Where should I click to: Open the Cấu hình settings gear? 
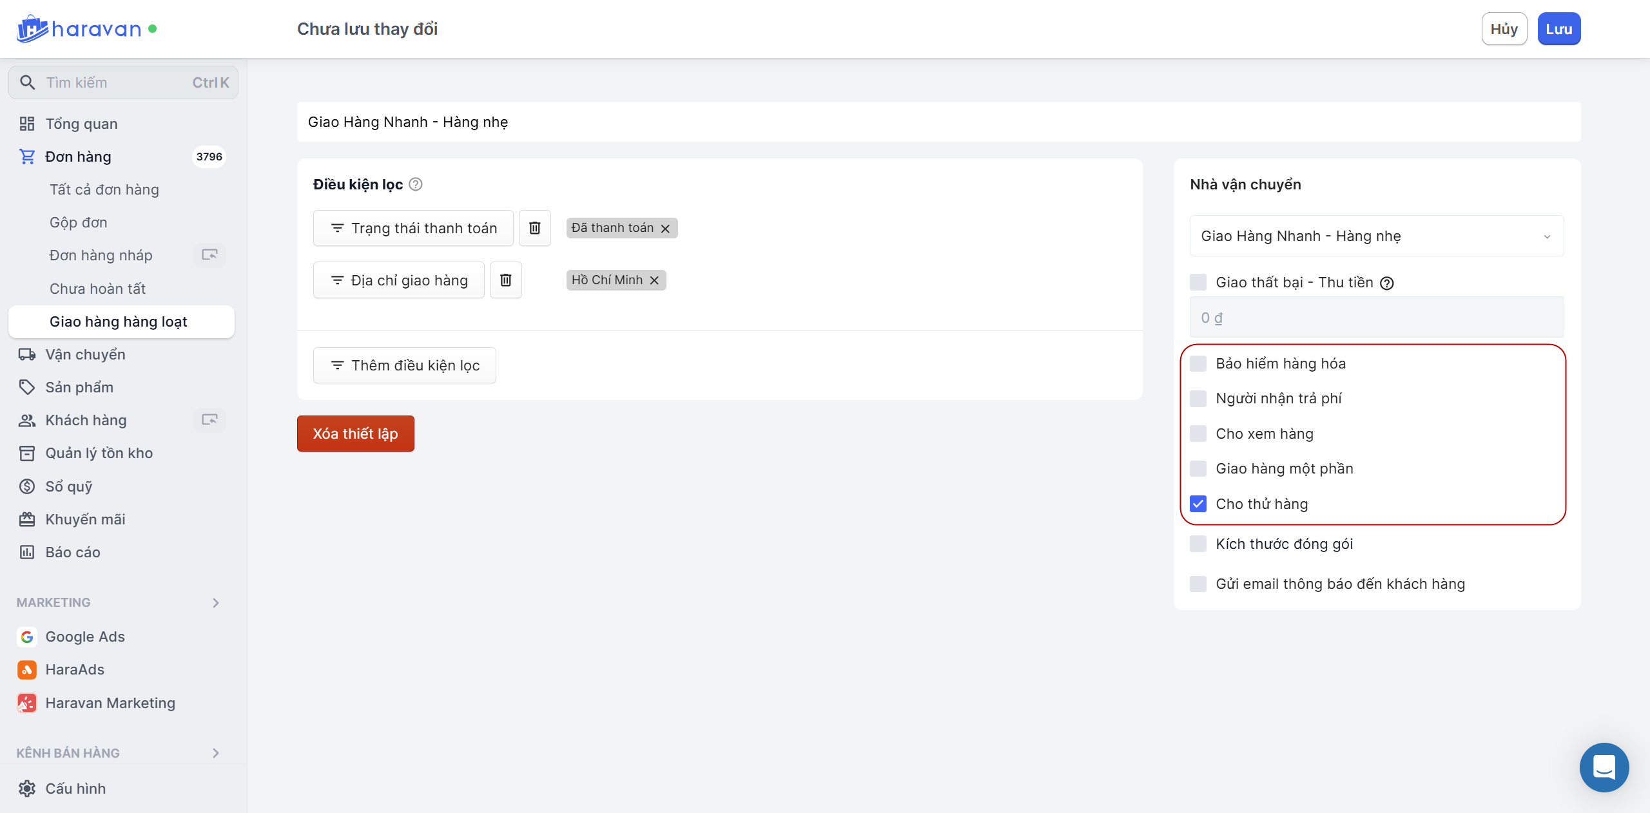coord(27,789)
